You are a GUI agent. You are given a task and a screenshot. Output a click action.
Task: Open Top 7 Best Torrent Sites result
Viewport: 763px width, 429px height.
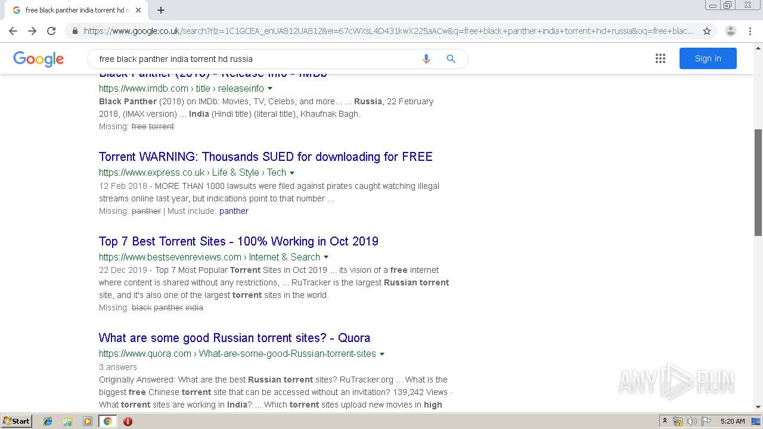coord(238,241)
